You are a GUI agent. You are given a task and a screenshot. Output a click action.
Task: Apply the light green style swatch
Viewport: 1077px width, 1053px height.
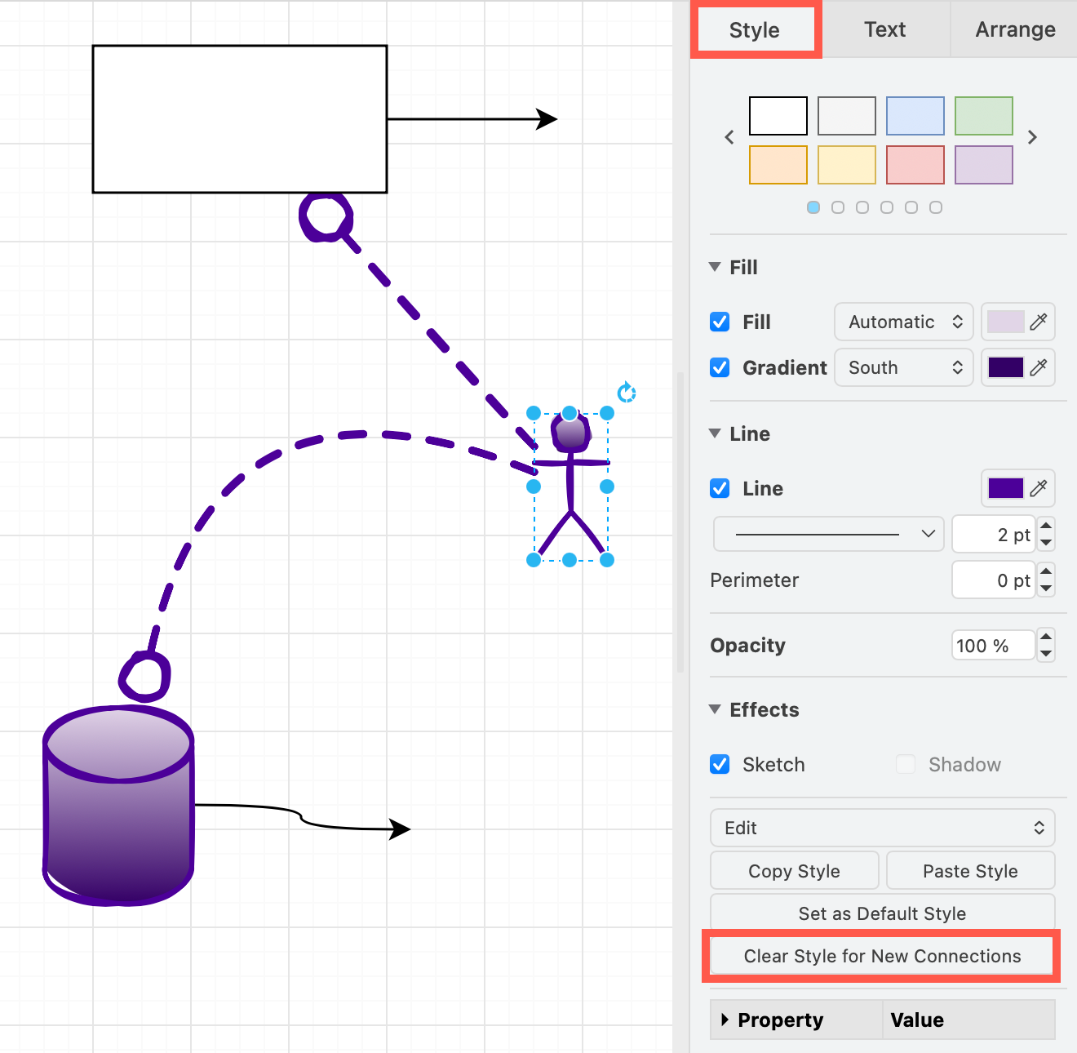coord(984,116)
